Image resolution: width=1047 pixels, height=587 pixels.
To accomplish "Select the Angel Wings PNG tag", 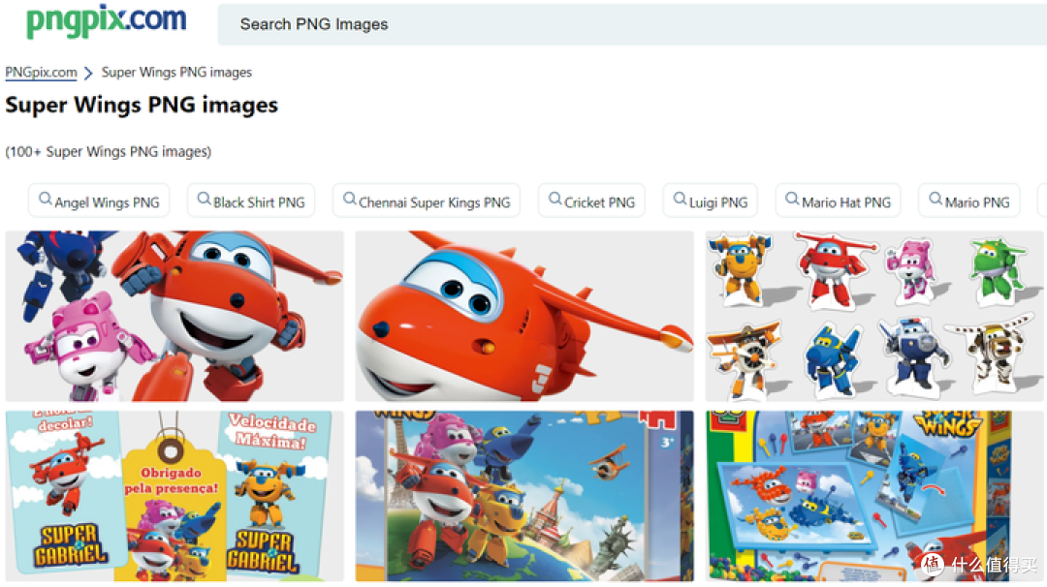I will tap(99, 201).
